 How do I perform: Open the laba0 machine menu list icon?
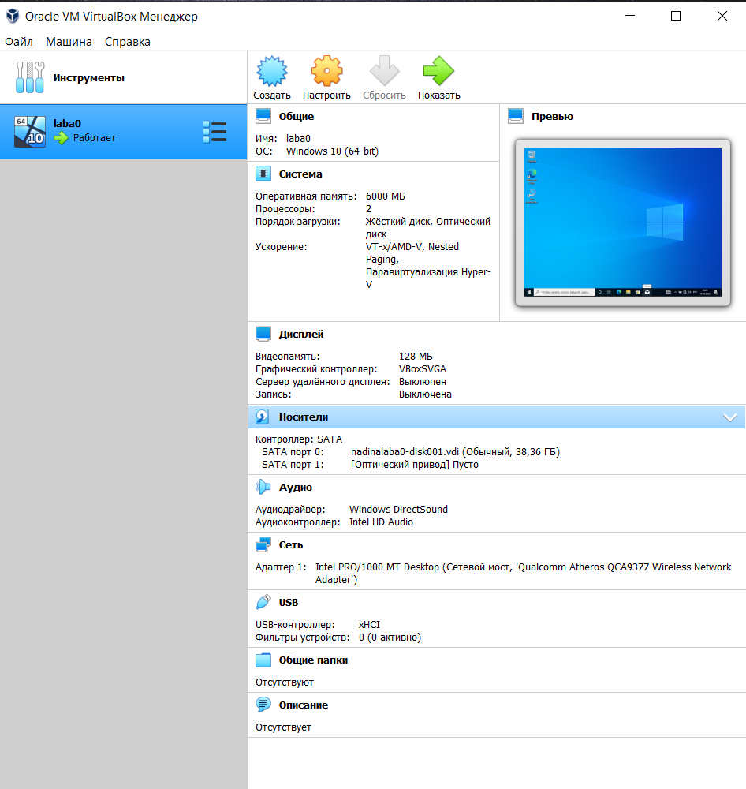coord(214,132)
